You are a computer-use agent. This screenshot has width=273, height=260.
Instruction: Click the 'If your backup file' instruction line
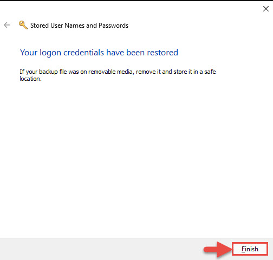point(118,72)
